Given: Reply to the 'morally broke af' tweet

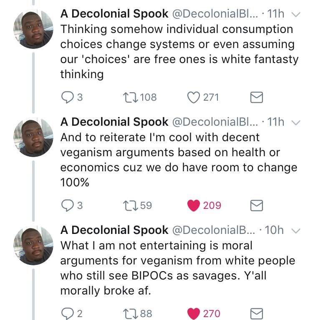Looking at the screenshot, I should (x=67, y=313).
